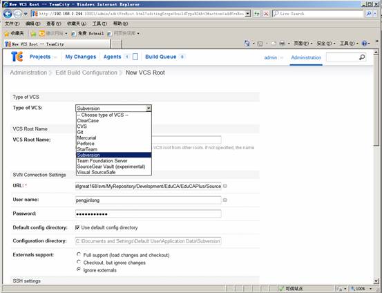Choose StarTeam from the VCS list
Image resolution: width=382 pixels, height=293 pixels.
point(113,149)
